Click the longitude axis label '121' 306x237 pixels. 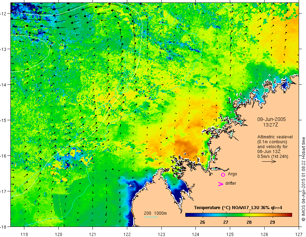click(93, 234)
